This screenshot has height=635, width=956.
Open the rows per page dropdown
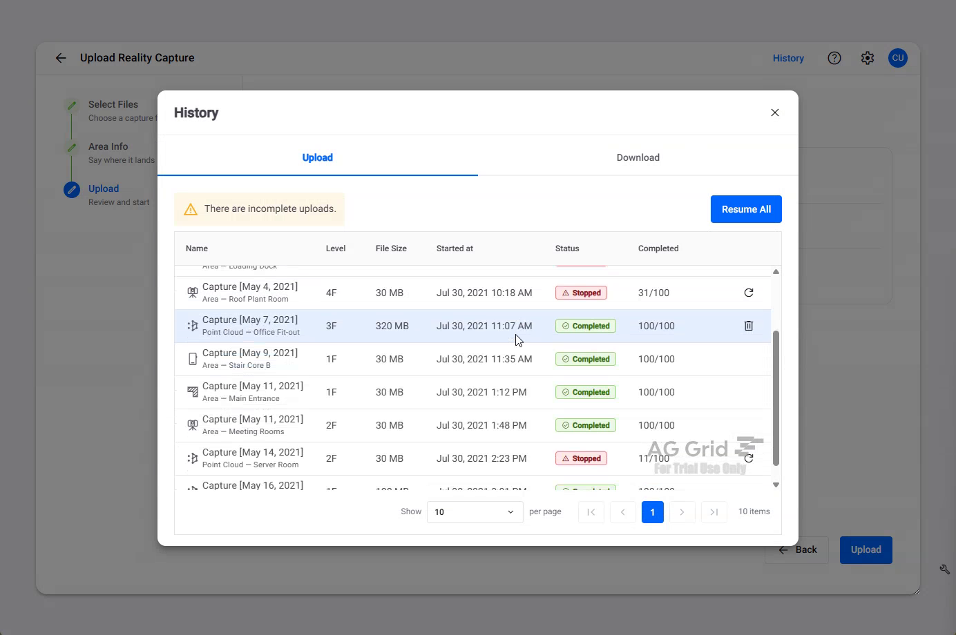point(475,512)
